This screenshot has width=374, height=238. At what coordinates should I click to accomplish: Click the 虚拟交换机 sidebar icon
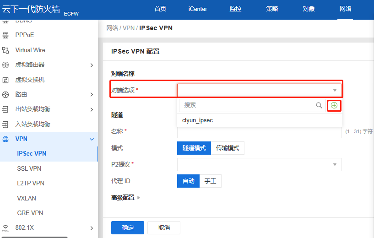(6, 80)
